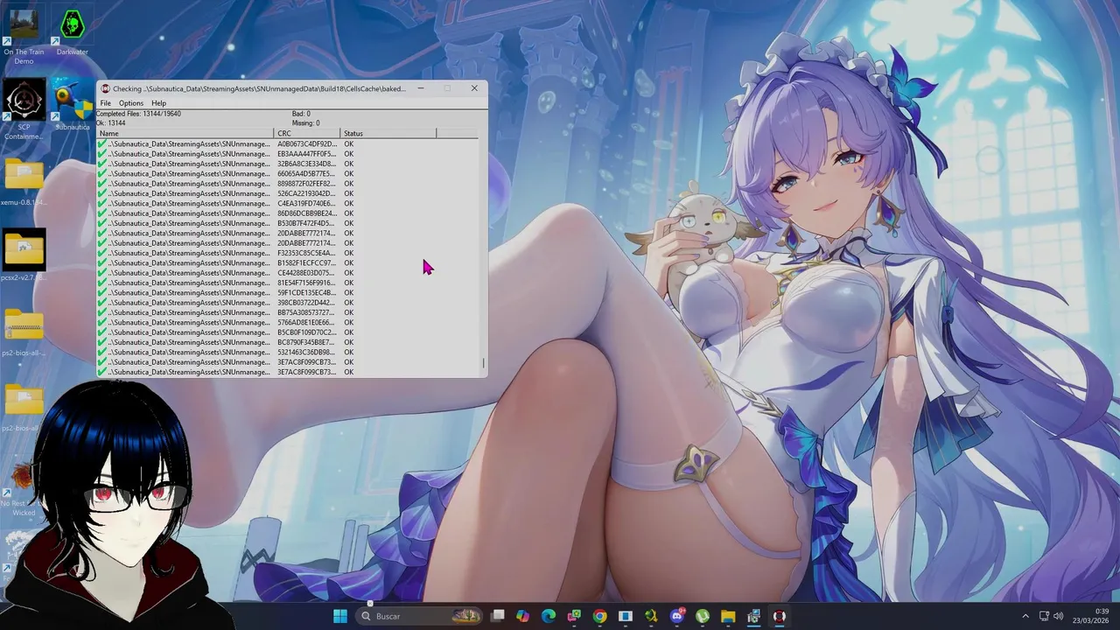The image size is (1120, 630).
Task: Sort list by the CRC column header
Action: [307, 133]
